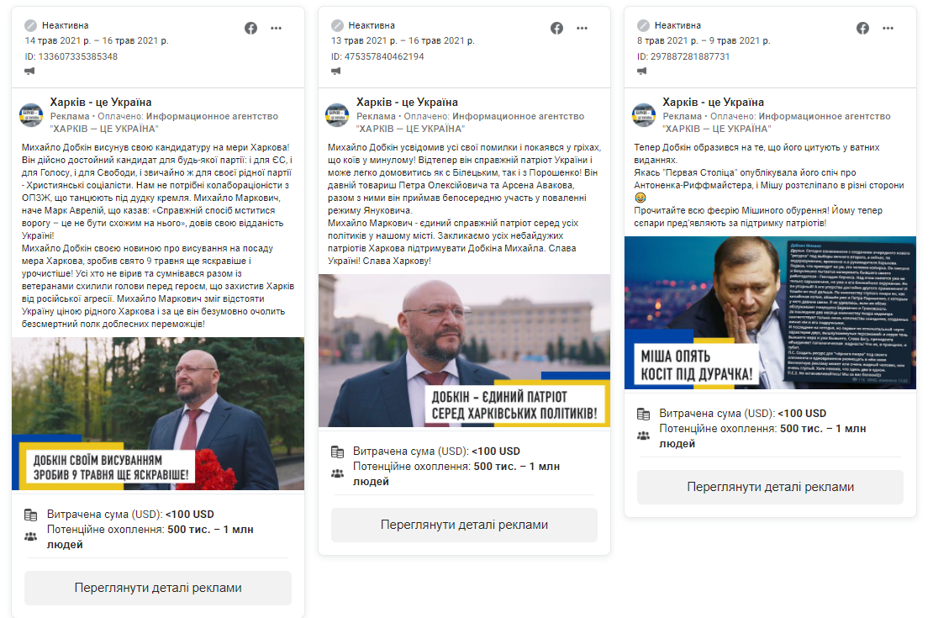This screenshot has width=933, height=618.
Task: Click the audience reach people icon on third ad
Action: 643,436
